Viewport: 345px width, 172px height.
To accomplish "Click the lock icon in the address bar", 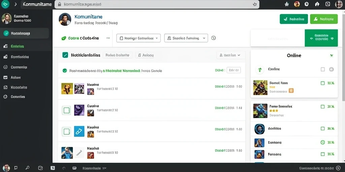I will pyautogui.click(x=59, y=4).
